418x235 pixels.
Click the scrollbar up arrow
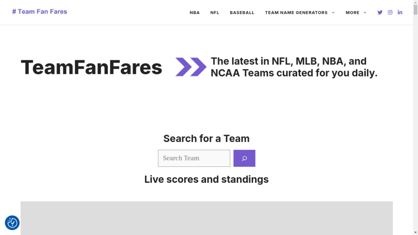coord(415,3)
